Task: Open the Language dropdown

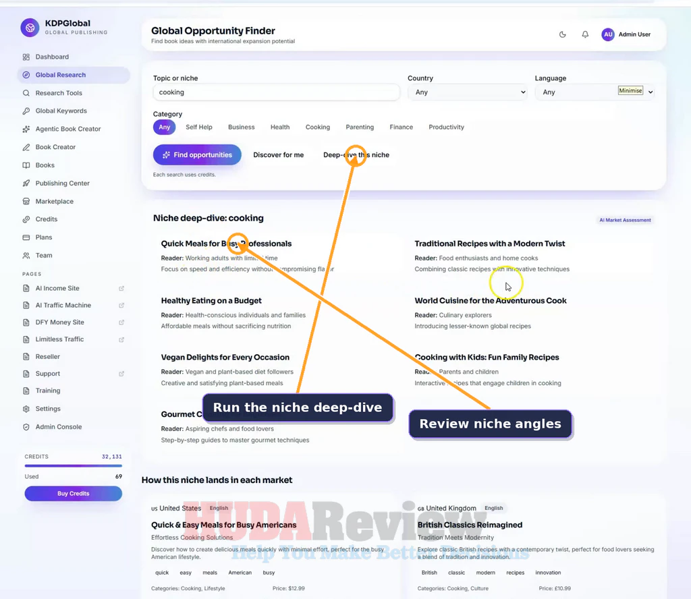Action: (595, 92)
